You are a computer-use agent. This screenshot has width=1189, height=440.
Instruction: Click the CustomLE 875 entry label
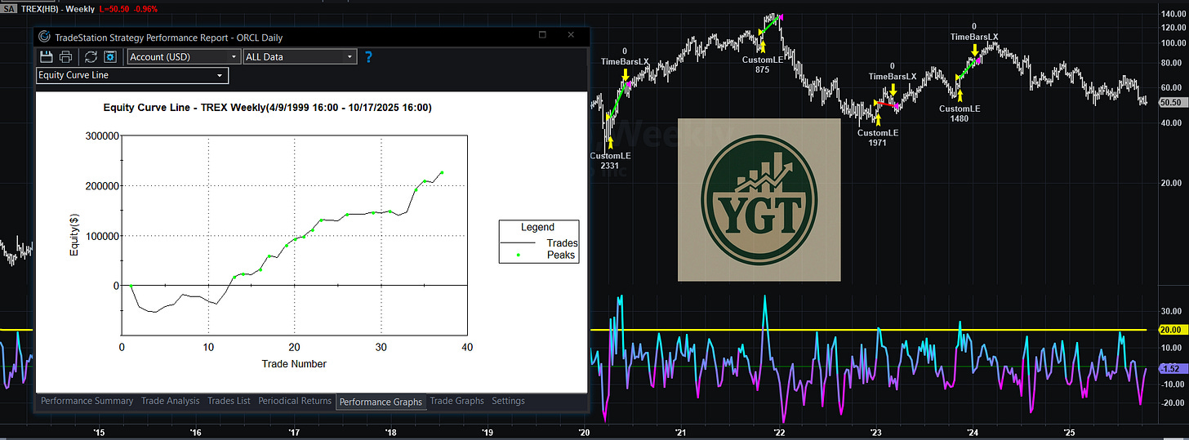coord(762,64)
